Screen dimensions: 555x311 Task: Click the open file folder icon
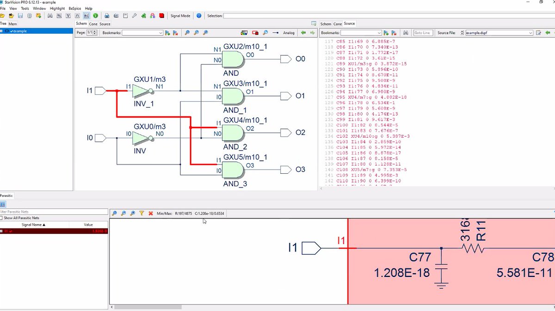pos(2,16)
